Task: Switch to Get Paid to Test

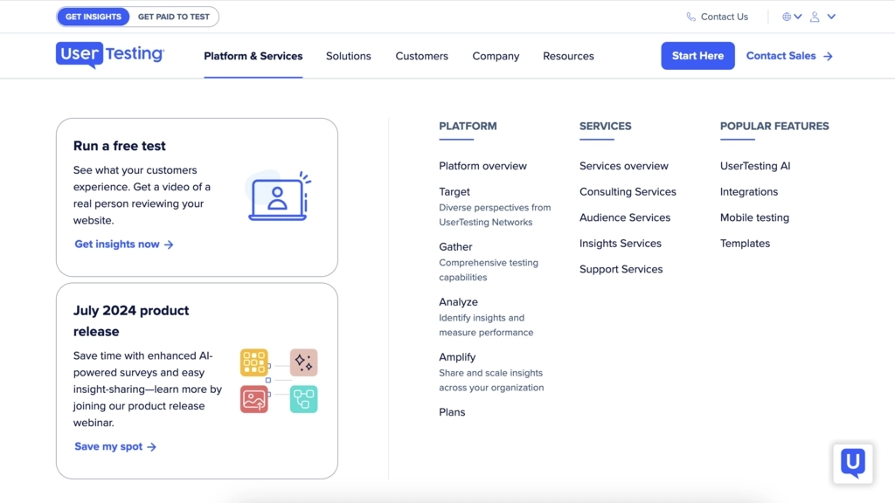Action: coord(174,17)
